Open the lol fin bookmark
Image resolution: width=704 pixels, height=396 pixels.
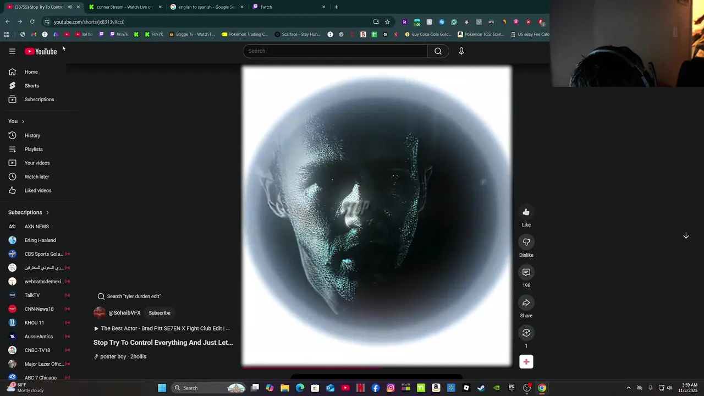point(84,35)
